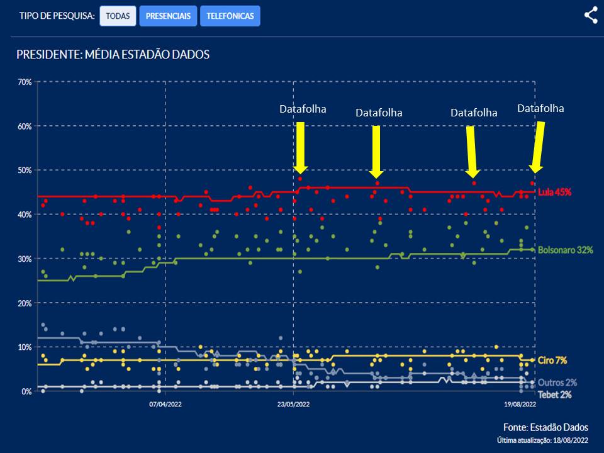Click the share icon
This screenshot has width=604, height=453.
click(590, 16)
